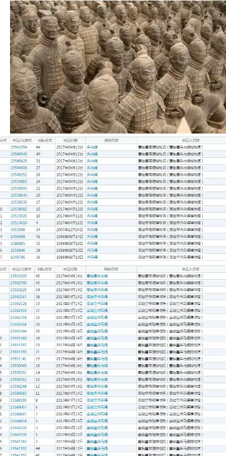Open registration number 23515025 link
The image size is (226, 456).
coord(18,216)
